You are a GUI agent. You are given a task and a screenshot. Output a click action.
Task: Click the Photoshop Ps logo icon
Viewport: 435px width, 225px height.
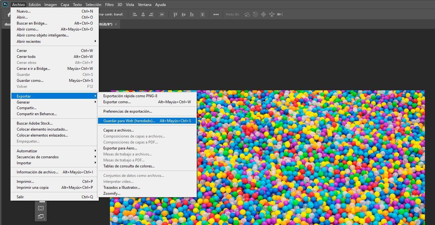tap(5, 4)
